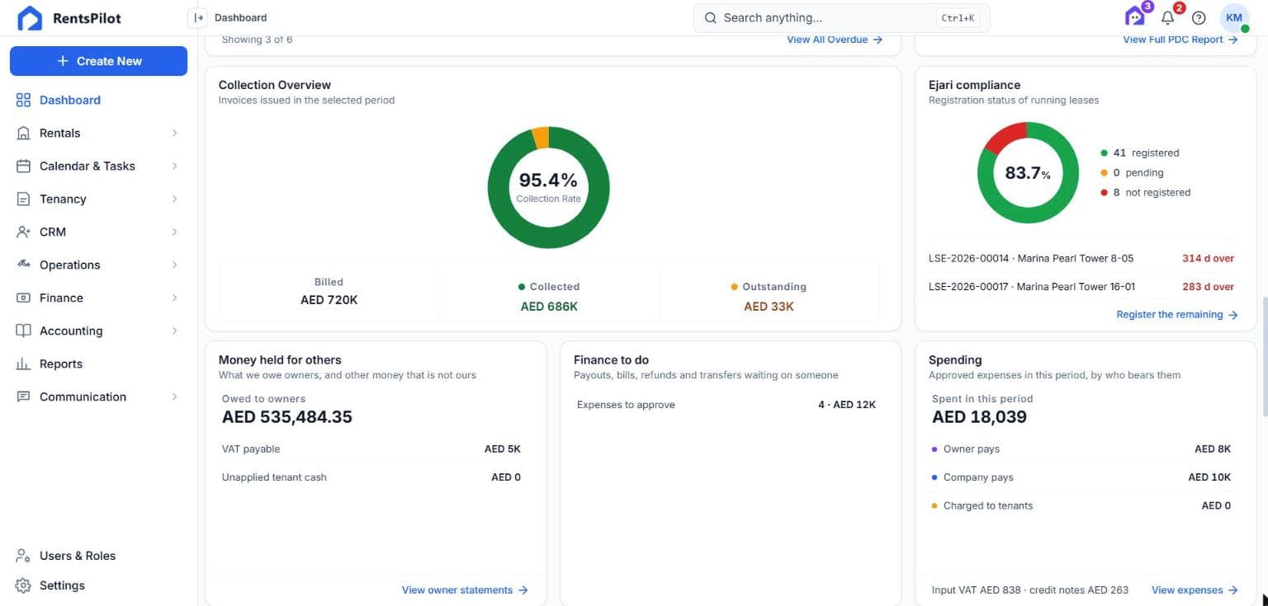Click the Users & Roles icon

pos(23,556)
